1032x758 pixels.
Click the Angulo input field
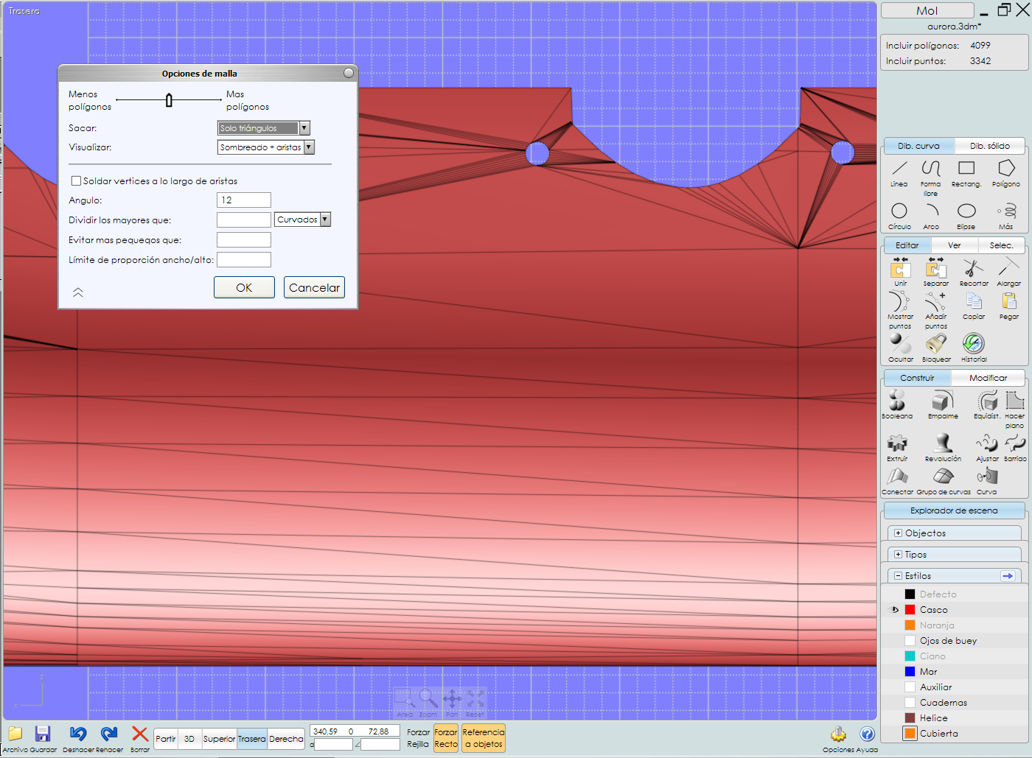[x=244, y=200]
